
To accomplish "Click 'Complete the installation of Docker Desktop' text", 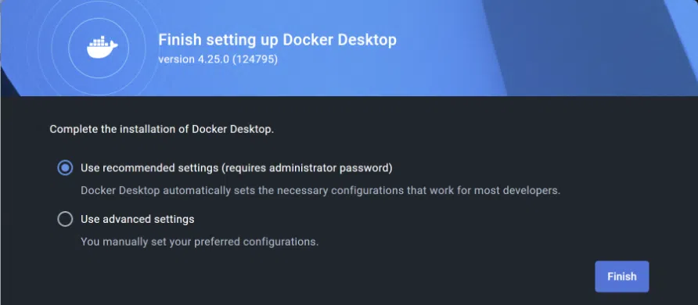I will [162, 129].
